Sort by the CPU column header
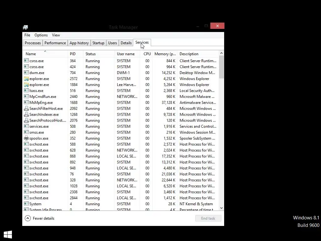This screenshot has height=241, width=321. click(146, 54)
